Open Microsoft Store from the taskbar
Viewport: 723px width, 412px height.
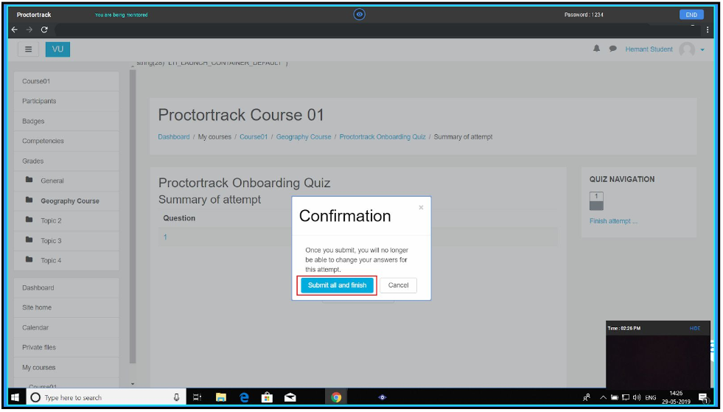pyautogui.click(x=267, y=397)
